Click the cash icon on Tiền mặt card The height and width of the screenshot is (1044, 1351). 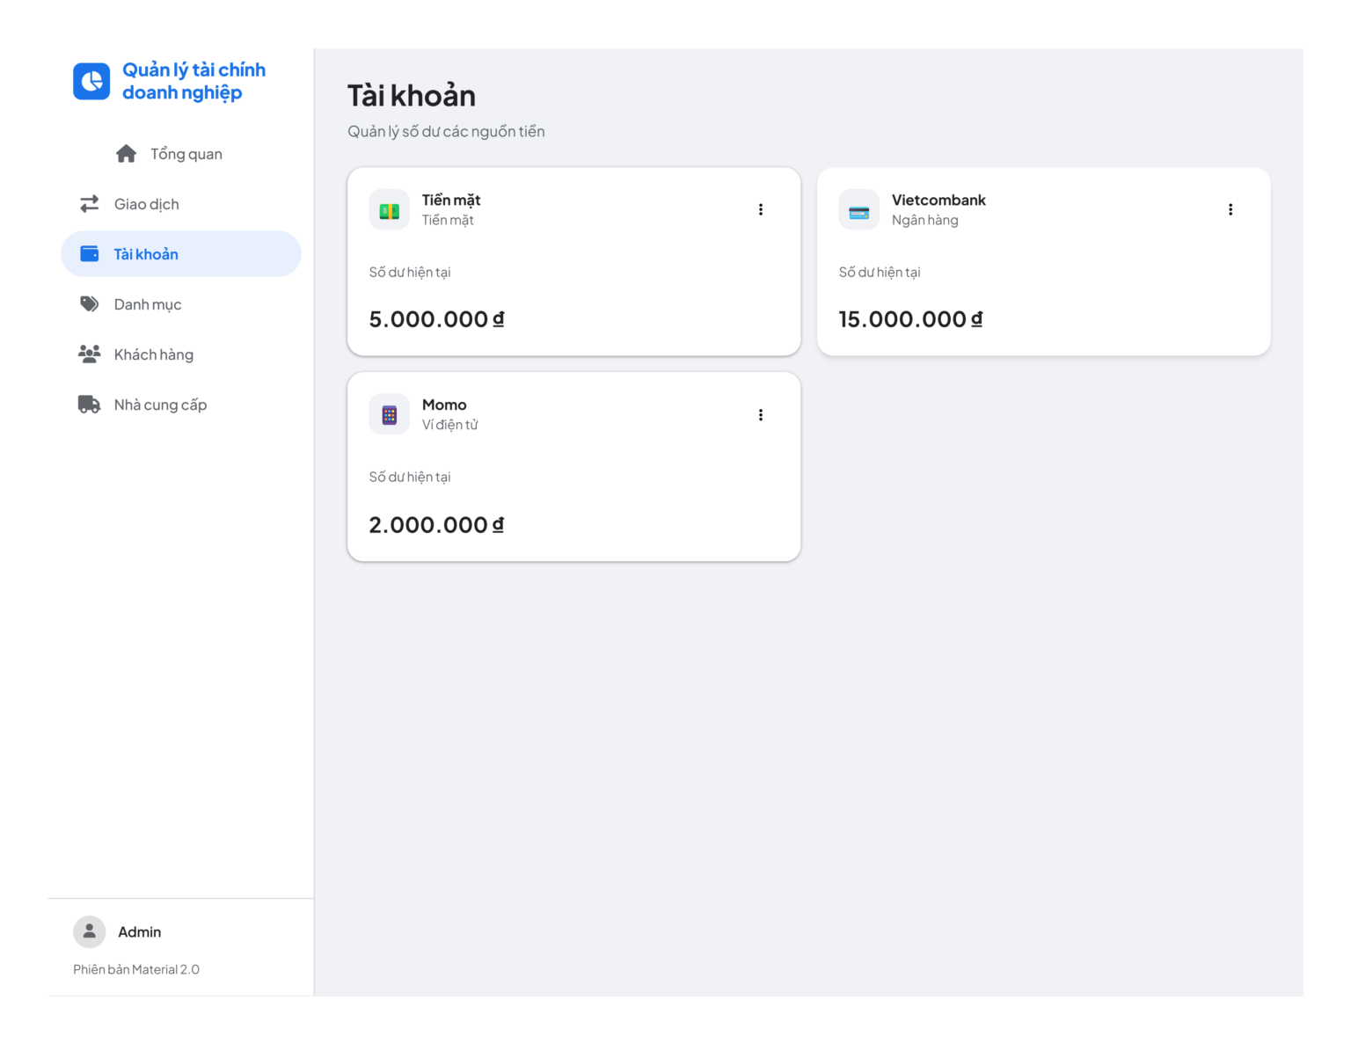(x=390, y=210)
